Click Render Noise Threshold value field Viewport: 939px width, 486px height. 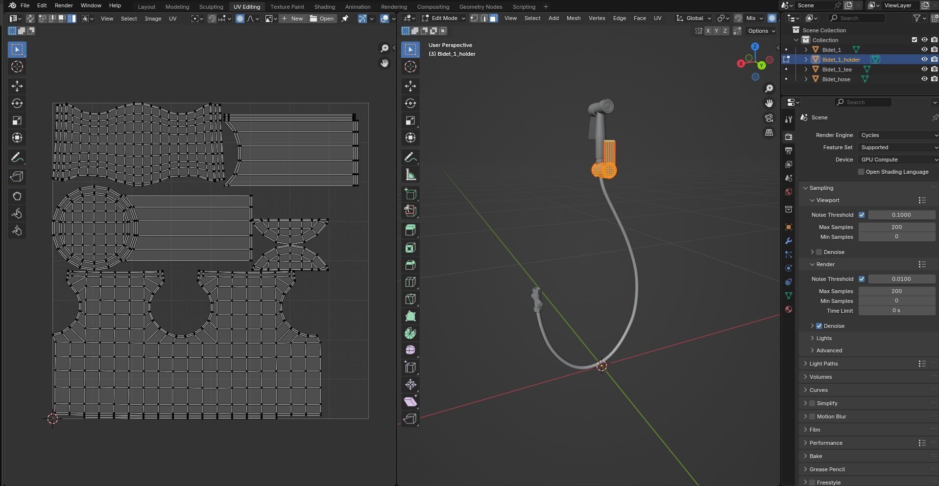(901, 279)
